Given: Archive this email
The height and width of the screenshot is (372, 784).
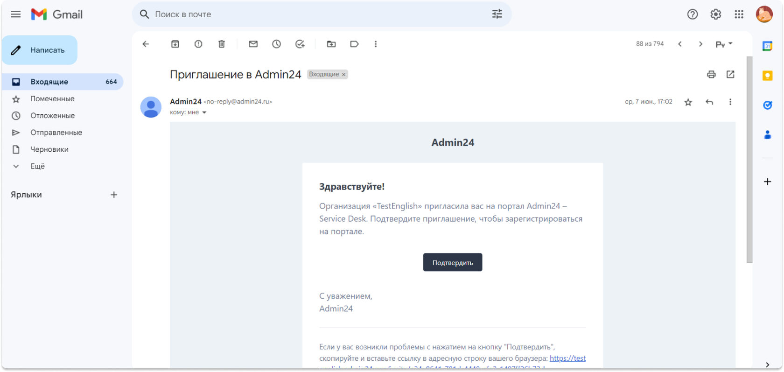Looking at the screenshot, I should pyautogui.click(x=175, y=44).
